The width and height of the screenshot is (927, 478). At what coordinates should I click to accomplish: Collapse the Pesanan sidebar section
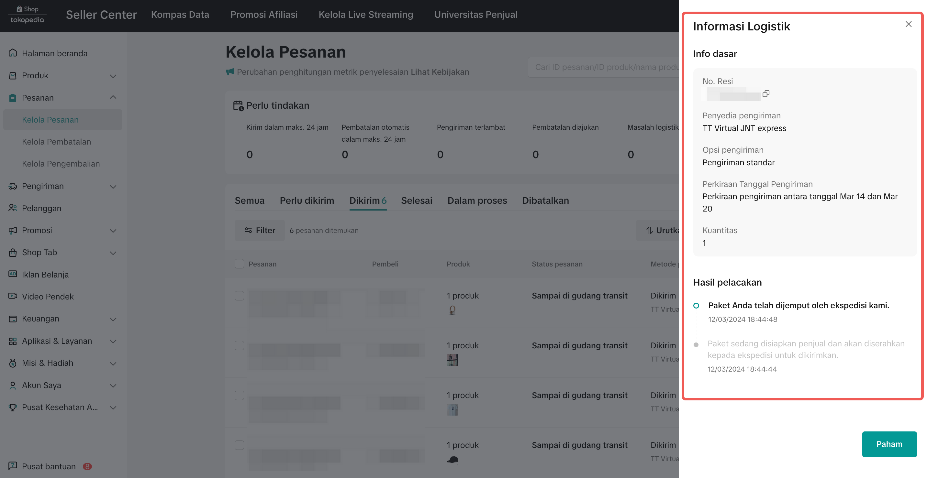(113, 97)
